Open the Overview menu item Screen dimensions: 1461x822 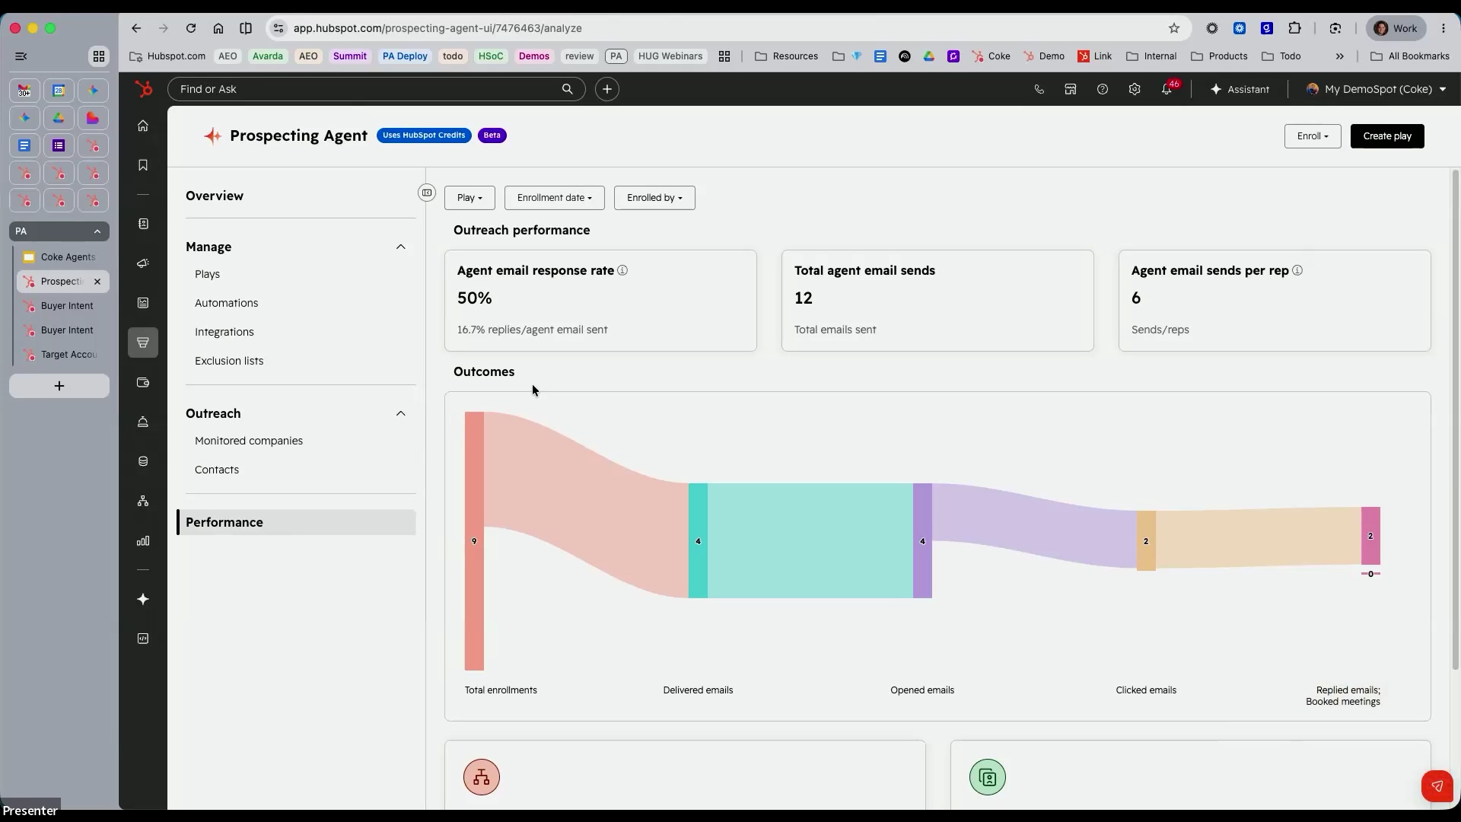tap(215, 196)
